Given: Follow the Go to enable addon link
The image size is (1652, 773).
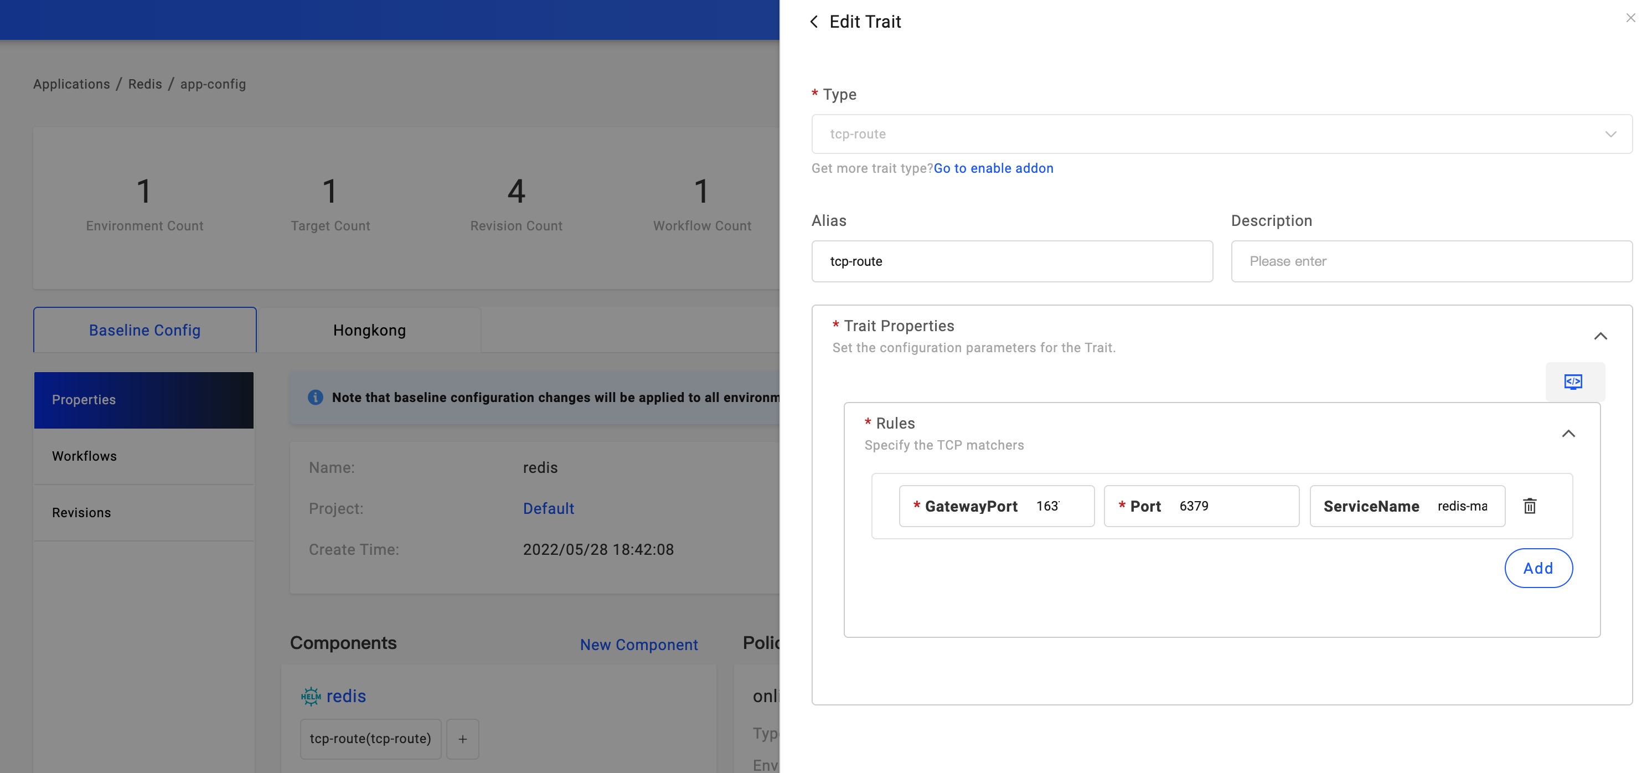Looking at the screenshot, I should tap(993, 168).
